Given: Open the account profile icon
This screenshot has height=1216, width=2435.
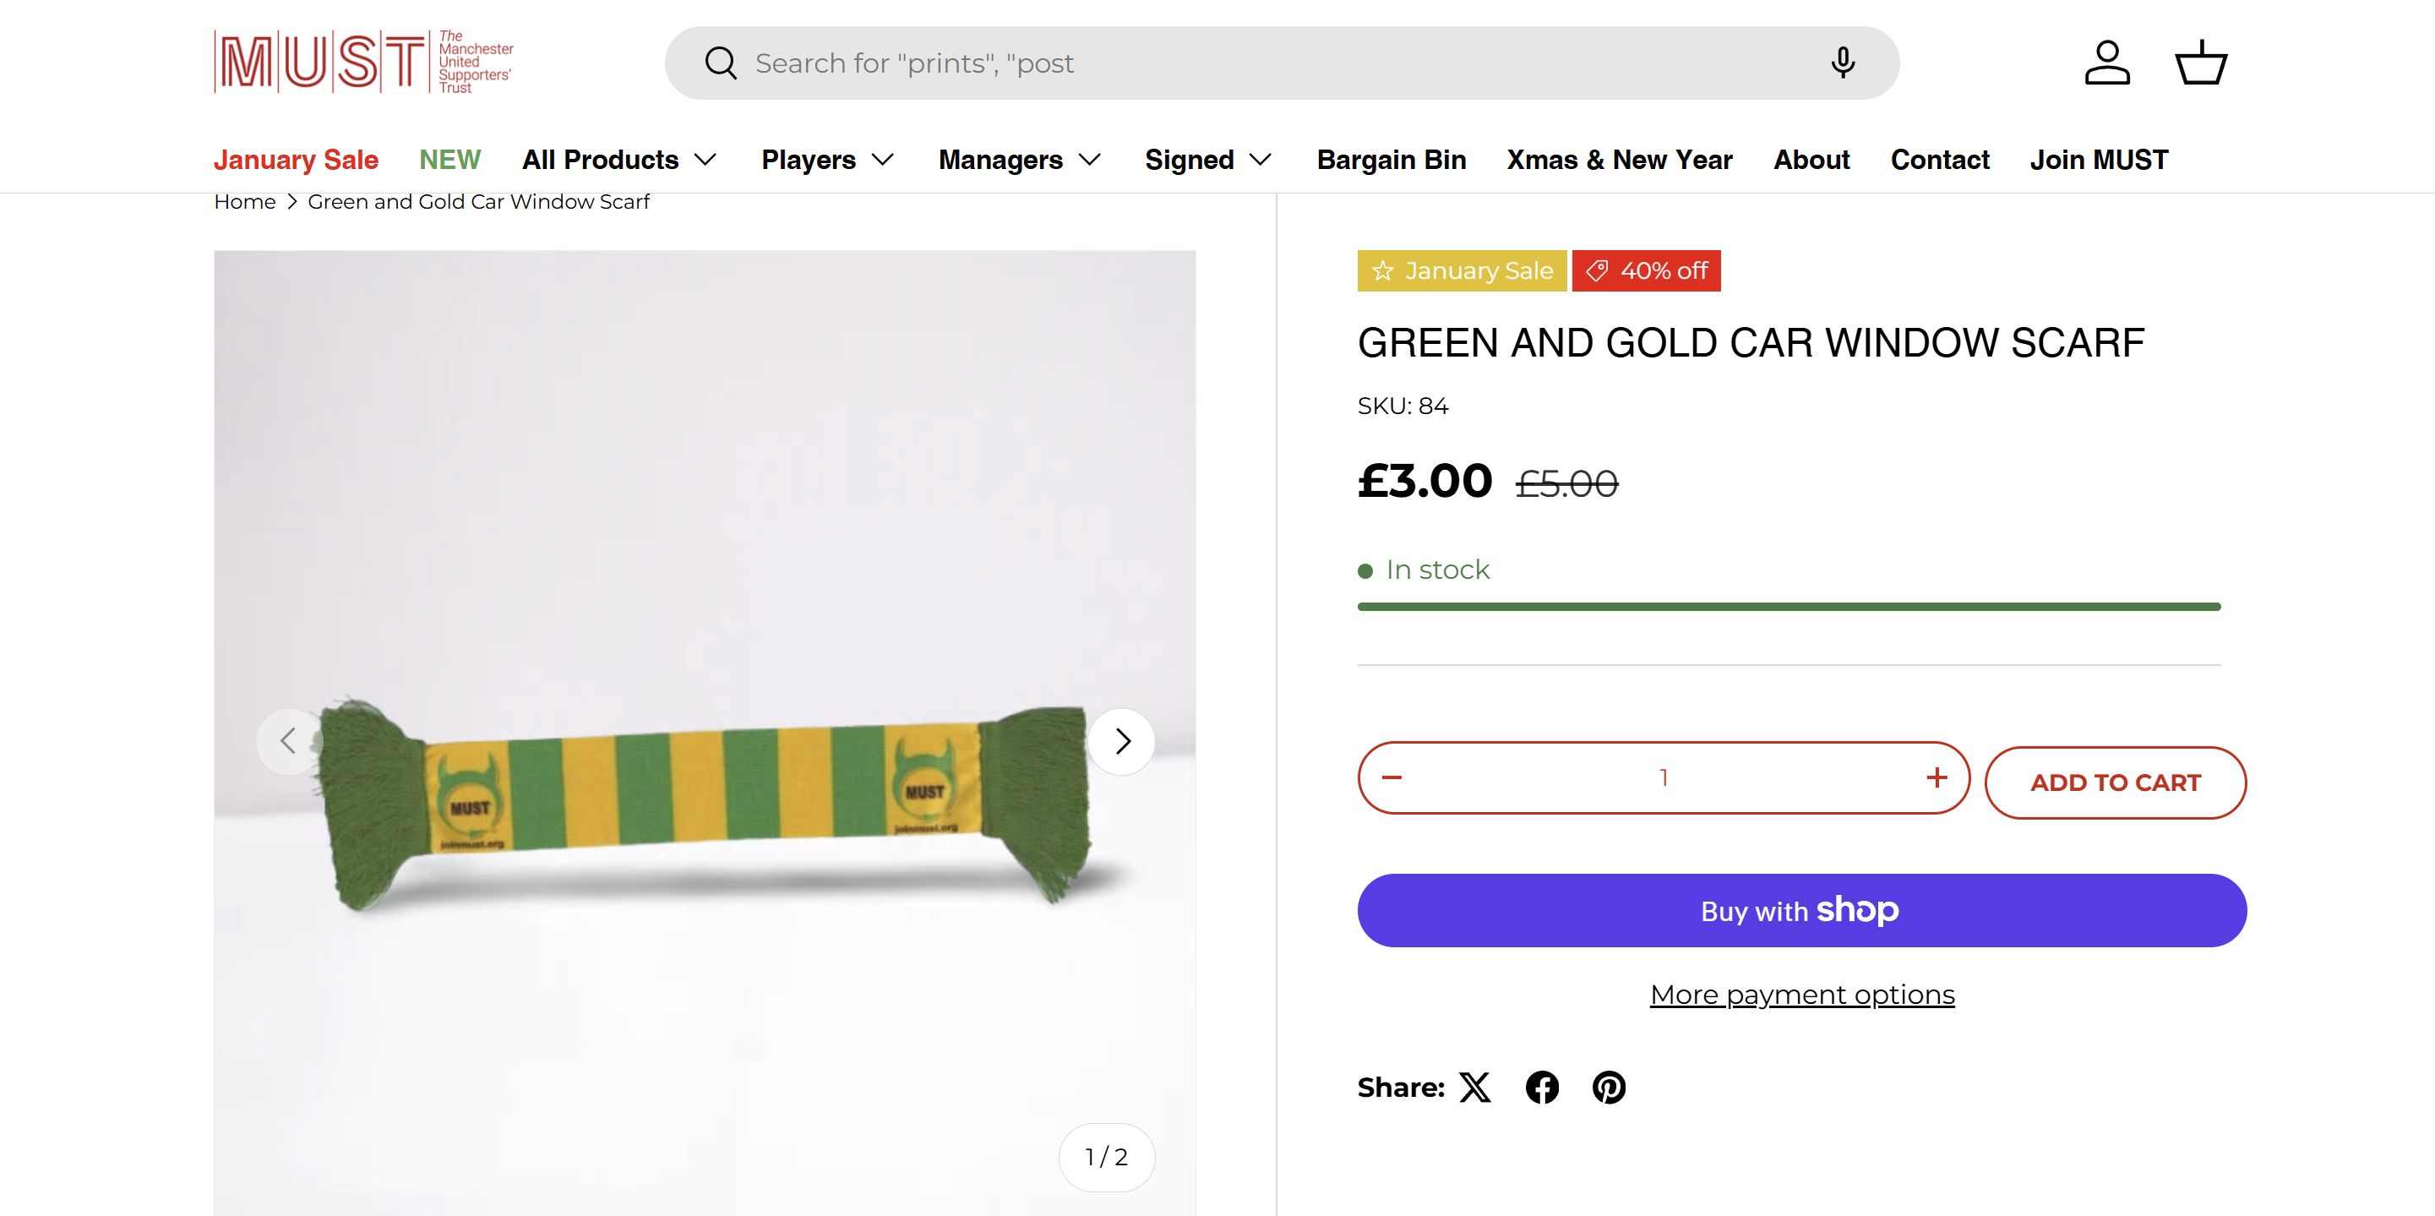Looking at the screenshot, I should pyautogui.click(x=2107, y=63).
